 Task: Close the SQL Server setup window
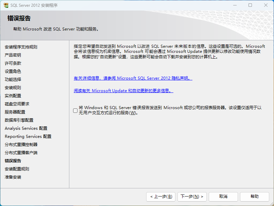[x=266, y=5]
